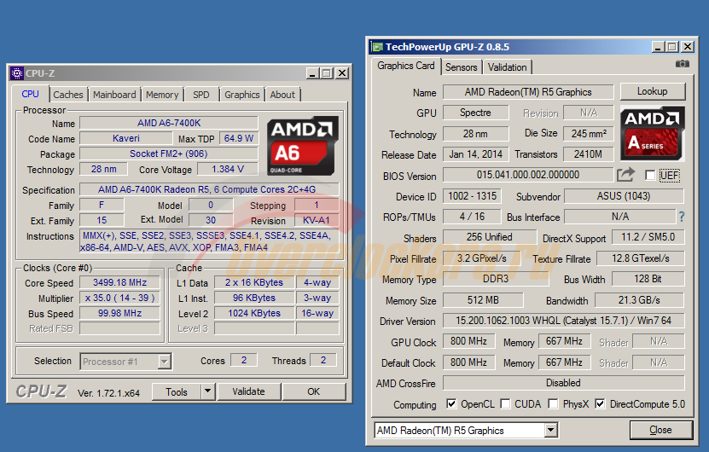Viewport: 709px width, 452px height.
Task: Enable the CUDA checkbox
Action: point(506,404)
